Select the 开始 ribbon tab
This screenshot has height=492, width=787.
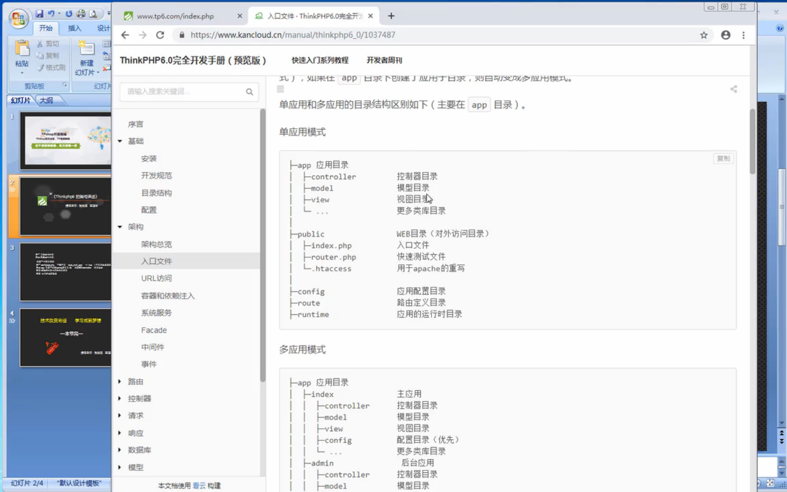46,28
